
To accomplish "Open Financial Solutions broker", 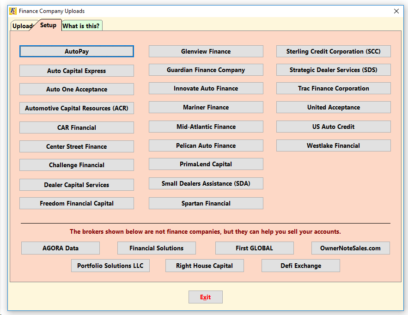I will point(157,248).
